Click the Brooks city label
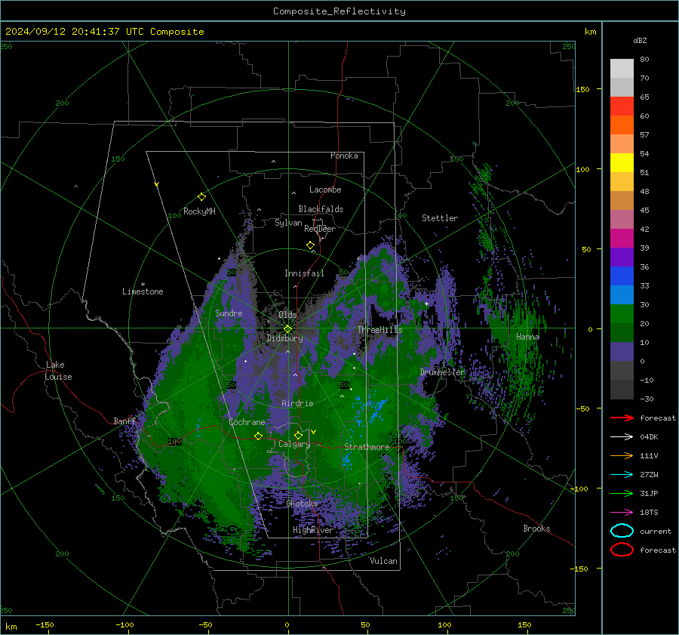Screen dimensions: 679x635 pos(536,529)
